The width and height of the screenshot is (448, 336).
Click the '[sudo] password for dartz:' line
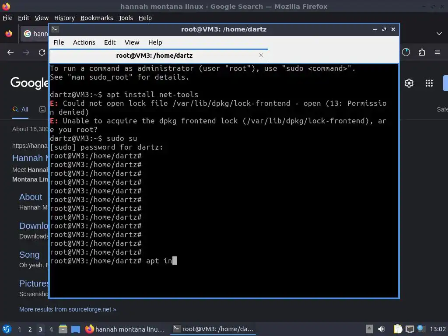coord(107,147)
